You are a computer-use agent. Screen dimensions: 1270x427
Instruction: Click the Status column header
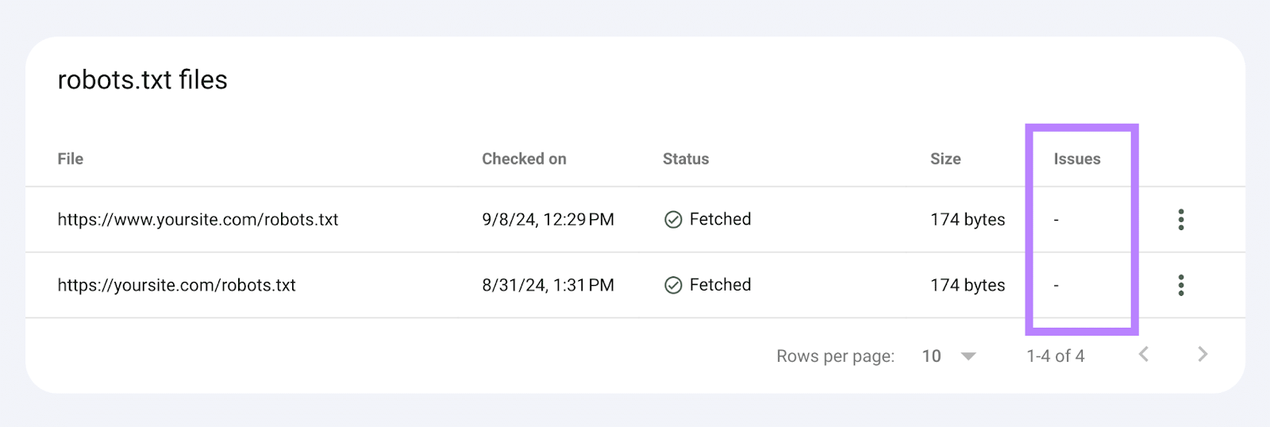(x=686, y=159)
